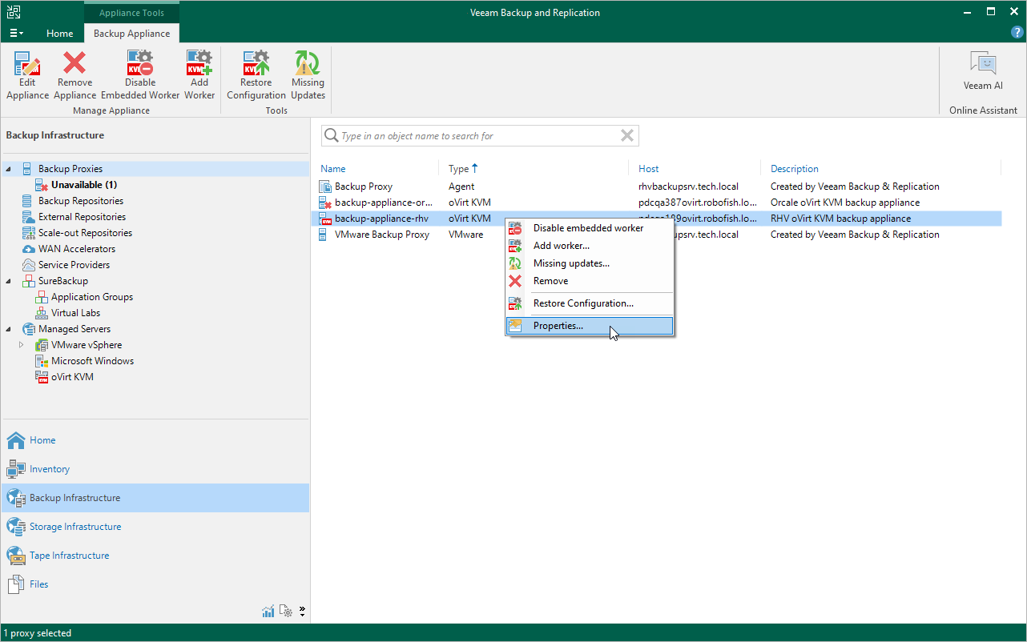Select the Unavailable (1) tree node
The width and height of the screenshot is (1027, 642).
point(84,185)
